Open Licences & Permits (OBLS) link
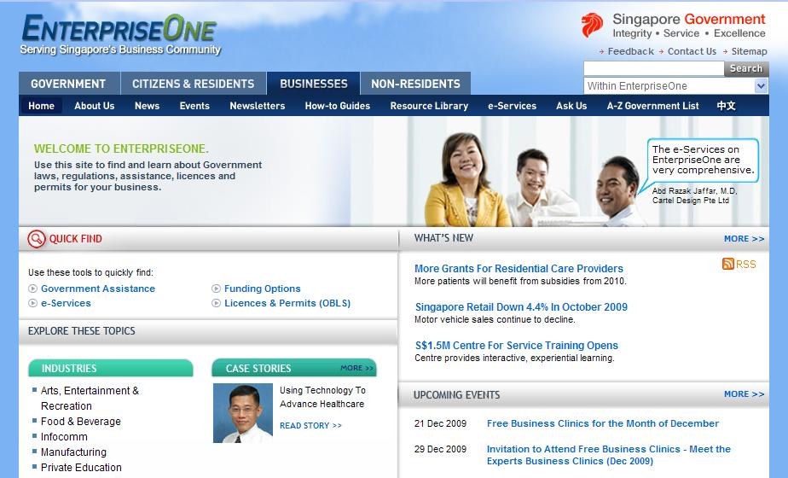The width and height of the screenshot is (788, 478). [x=287, y=303]
